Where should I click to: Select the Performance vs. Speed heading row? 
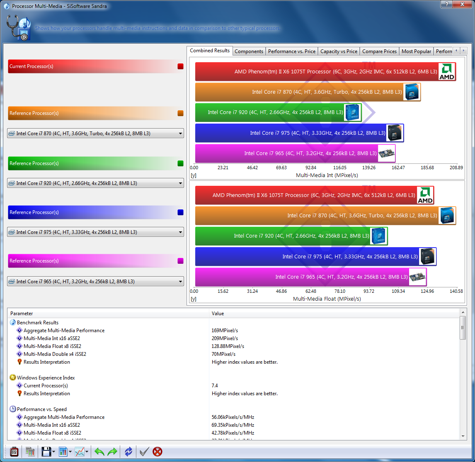pos(233,409)
